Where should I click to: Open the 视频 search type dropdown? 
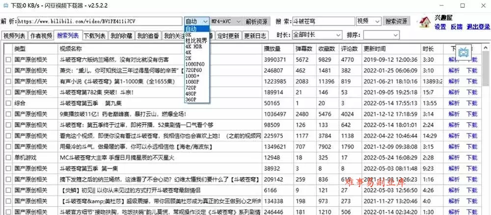pos(377,21)
